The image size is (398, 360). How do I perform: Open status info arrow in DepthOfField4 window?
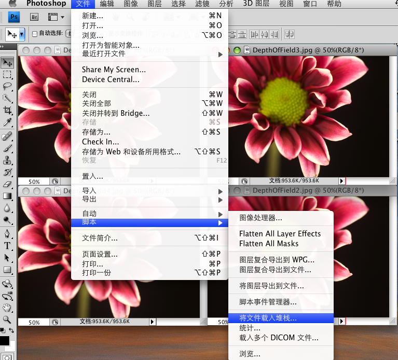tap(152, 322)
